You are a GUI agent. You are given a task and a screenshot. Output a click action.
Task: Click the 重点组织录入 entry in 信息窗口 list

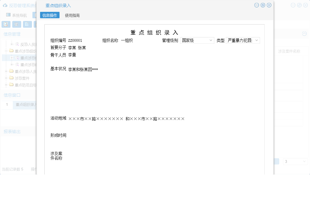pyautogui.click(x=25, y=105)
